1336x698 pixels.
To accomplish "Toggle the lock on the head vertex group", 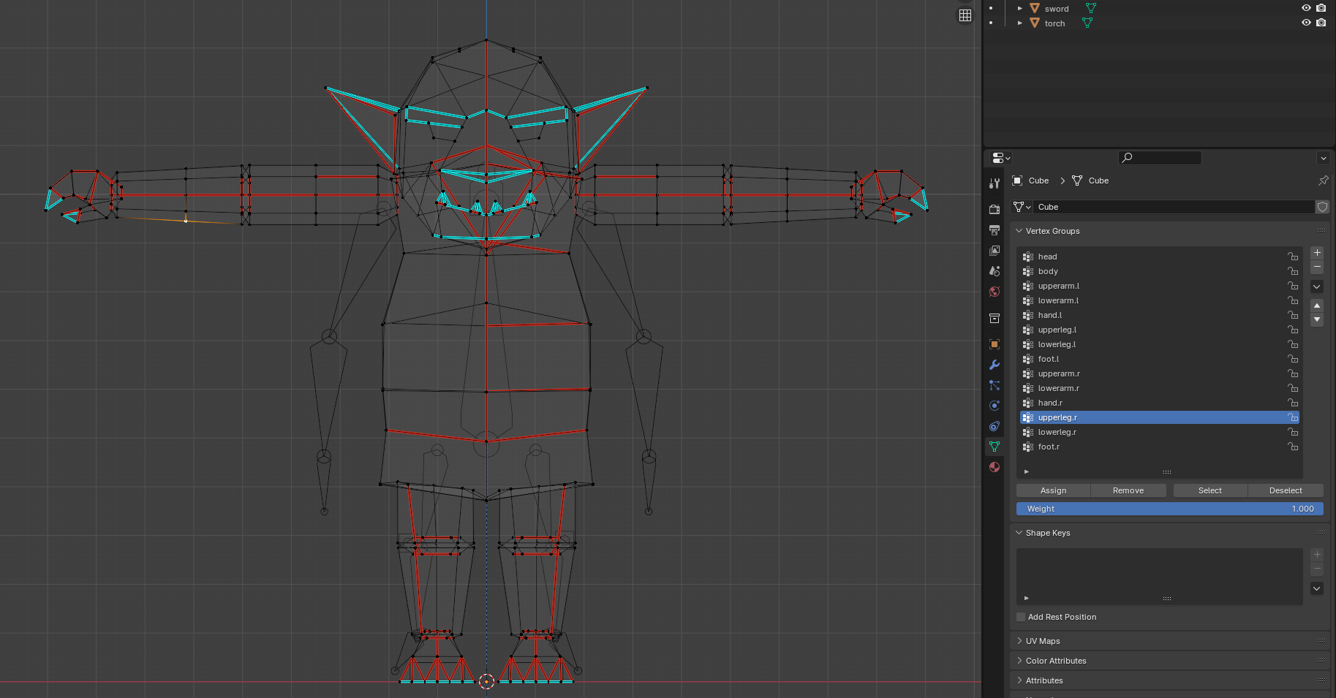I will point(1293,257).
